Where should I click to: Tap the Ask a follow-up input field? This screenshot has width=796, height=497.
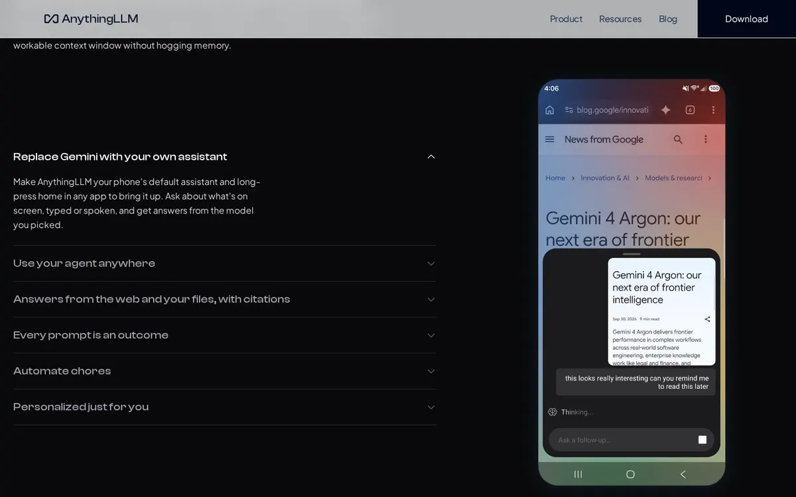point(631,440)
